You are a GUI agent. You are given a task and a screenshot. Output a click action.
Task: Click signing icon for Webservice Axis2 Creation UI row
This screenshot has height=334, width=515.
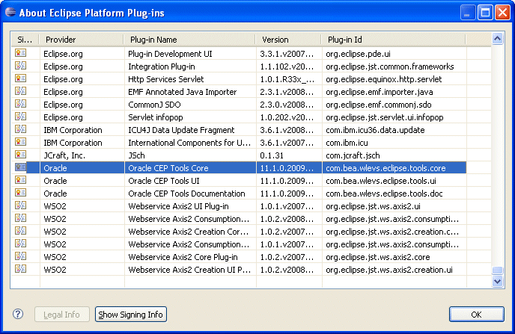point(21,269)
